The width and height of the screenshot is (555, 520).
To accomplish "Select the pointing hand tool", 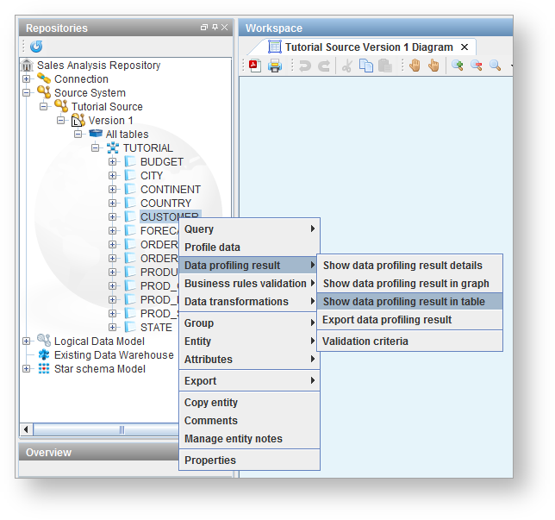I will point(433,66).
